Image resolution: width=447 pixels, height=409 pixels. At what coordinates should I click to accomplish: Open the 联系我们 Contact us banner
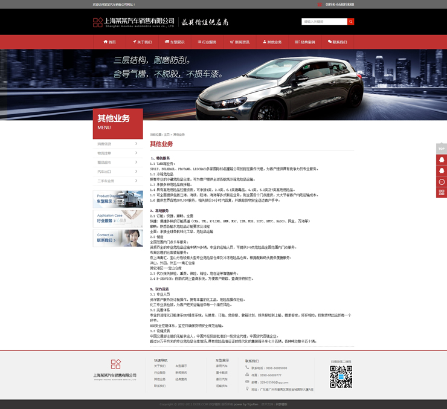118,238
